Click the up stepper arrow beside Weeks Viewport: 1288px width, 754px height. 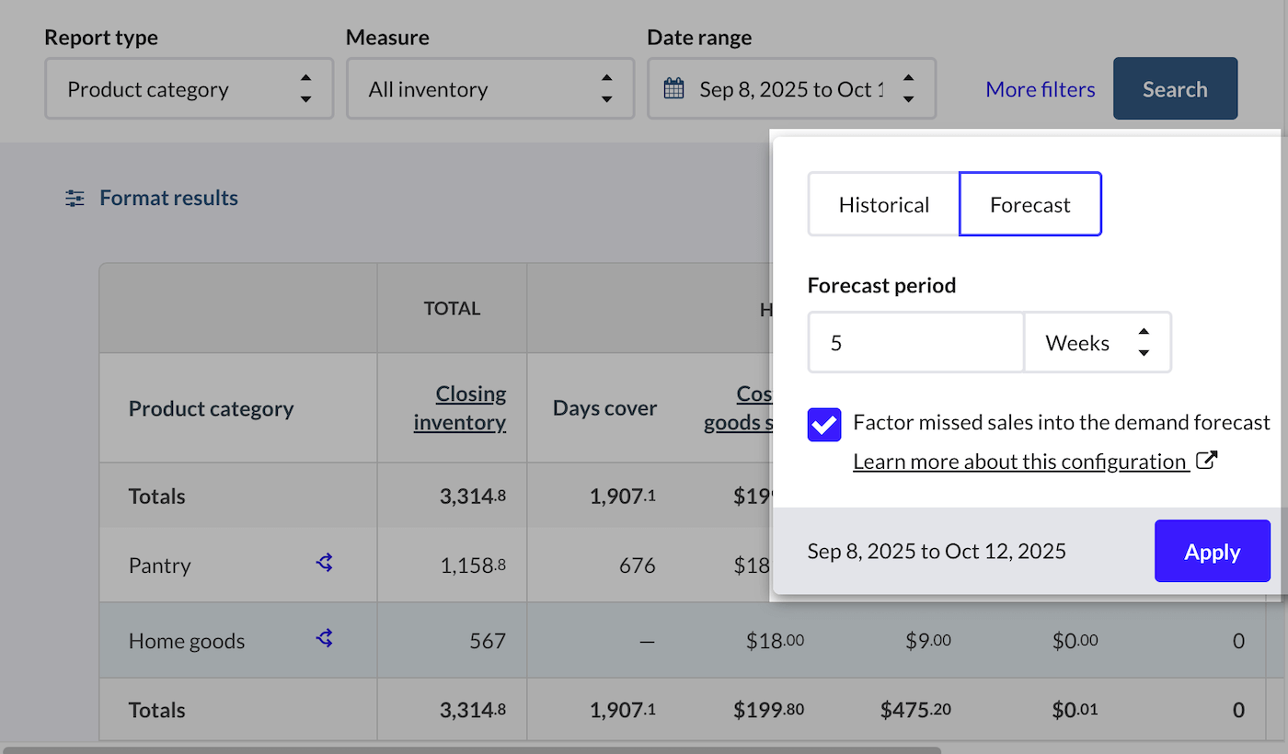(1144, 333)
